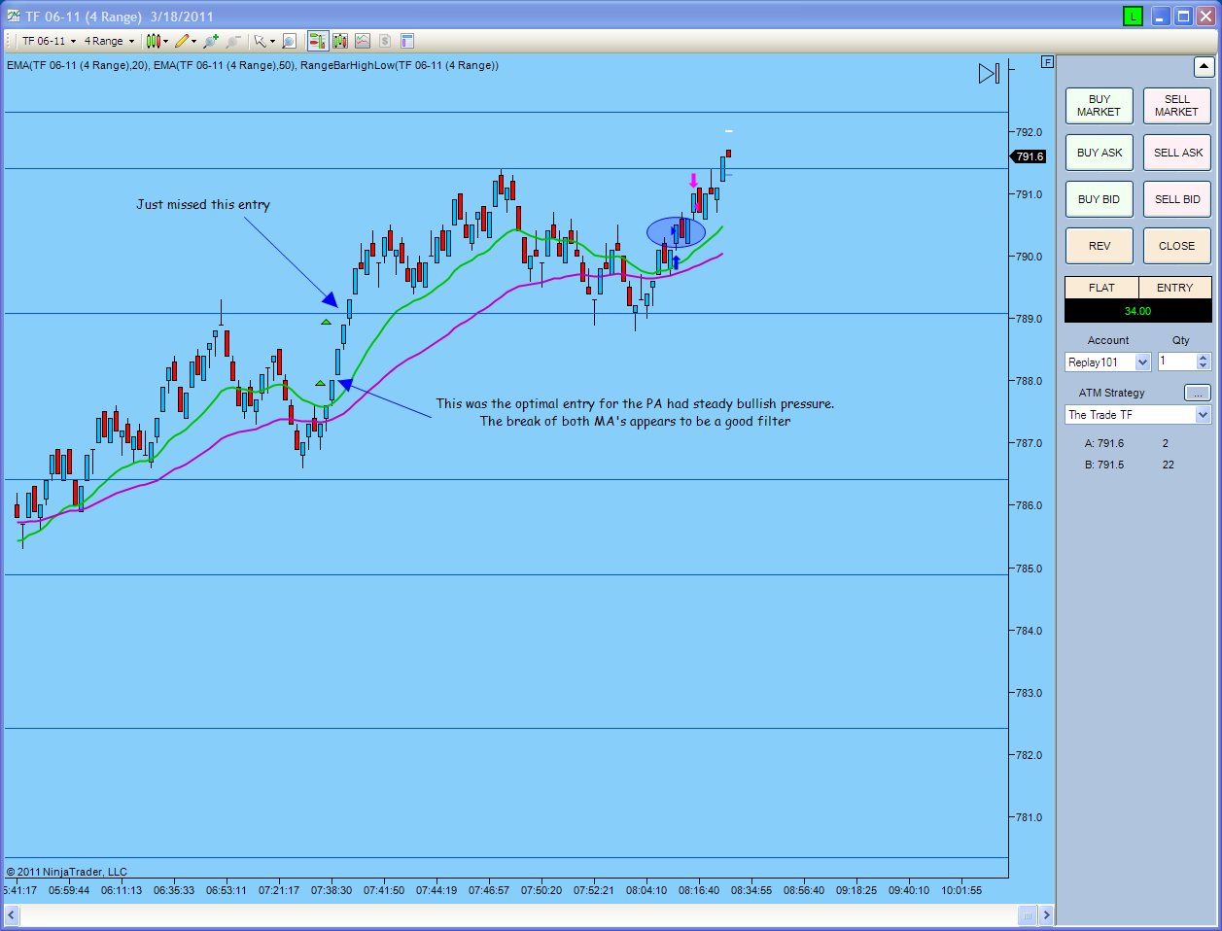Click the EMA indicator label text
The image size is (1222, 931).
pos(253,65)
